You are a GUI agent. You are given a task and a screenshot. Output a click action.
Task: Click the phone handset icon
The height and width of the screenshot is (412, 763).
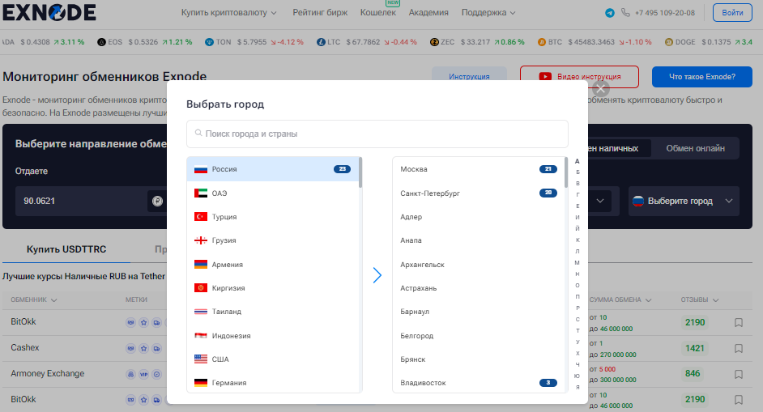[x=625, y=13]
